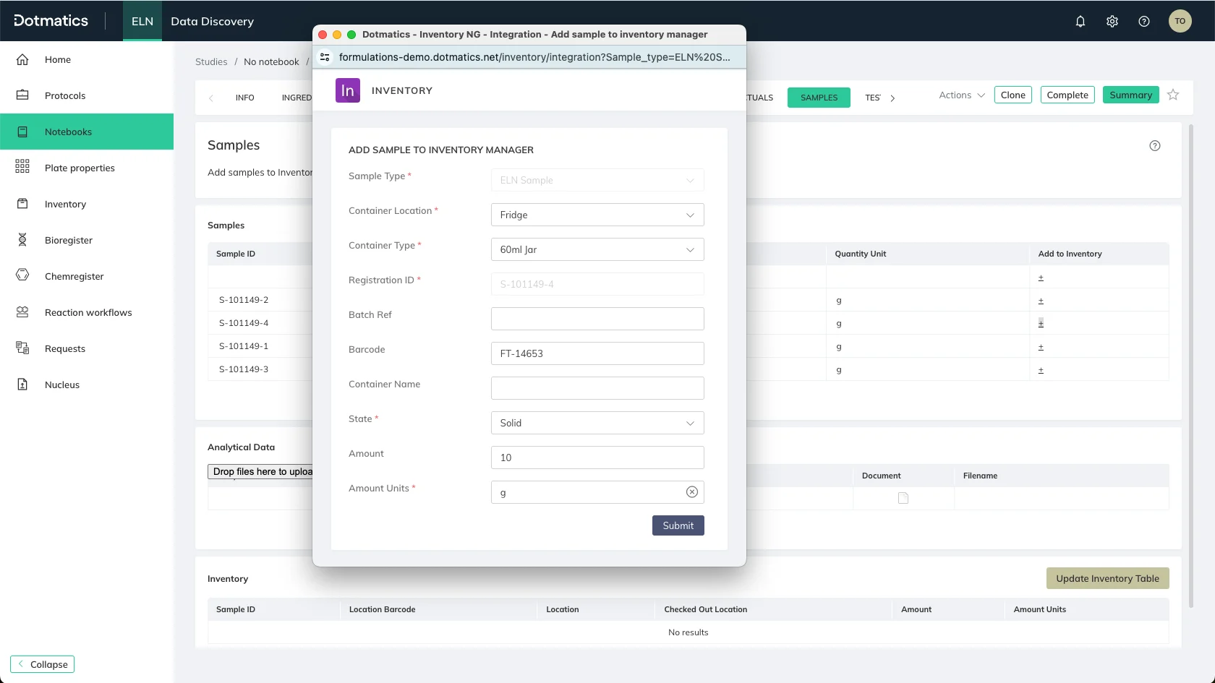
Task: Click the Summary button
Action: [x=1130, y=95]
